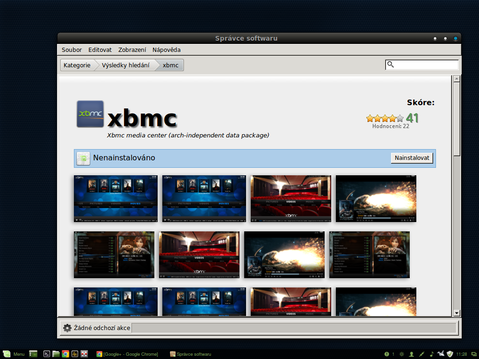479x359 pixels.
Task: Select the xbmc breadcrumb button
Action: [x=170, y=65]
